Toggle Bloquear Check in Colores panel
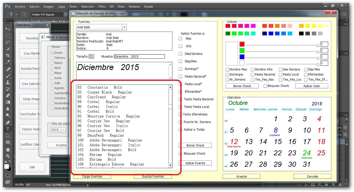This screenshot has height=192, width=354. tap(265, 86)
